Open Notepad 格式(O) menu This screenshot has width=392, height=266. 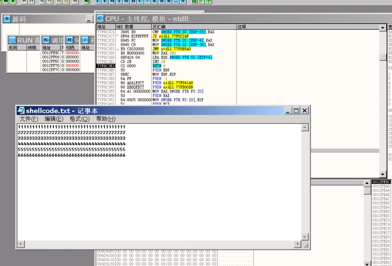tap(79, 119)
